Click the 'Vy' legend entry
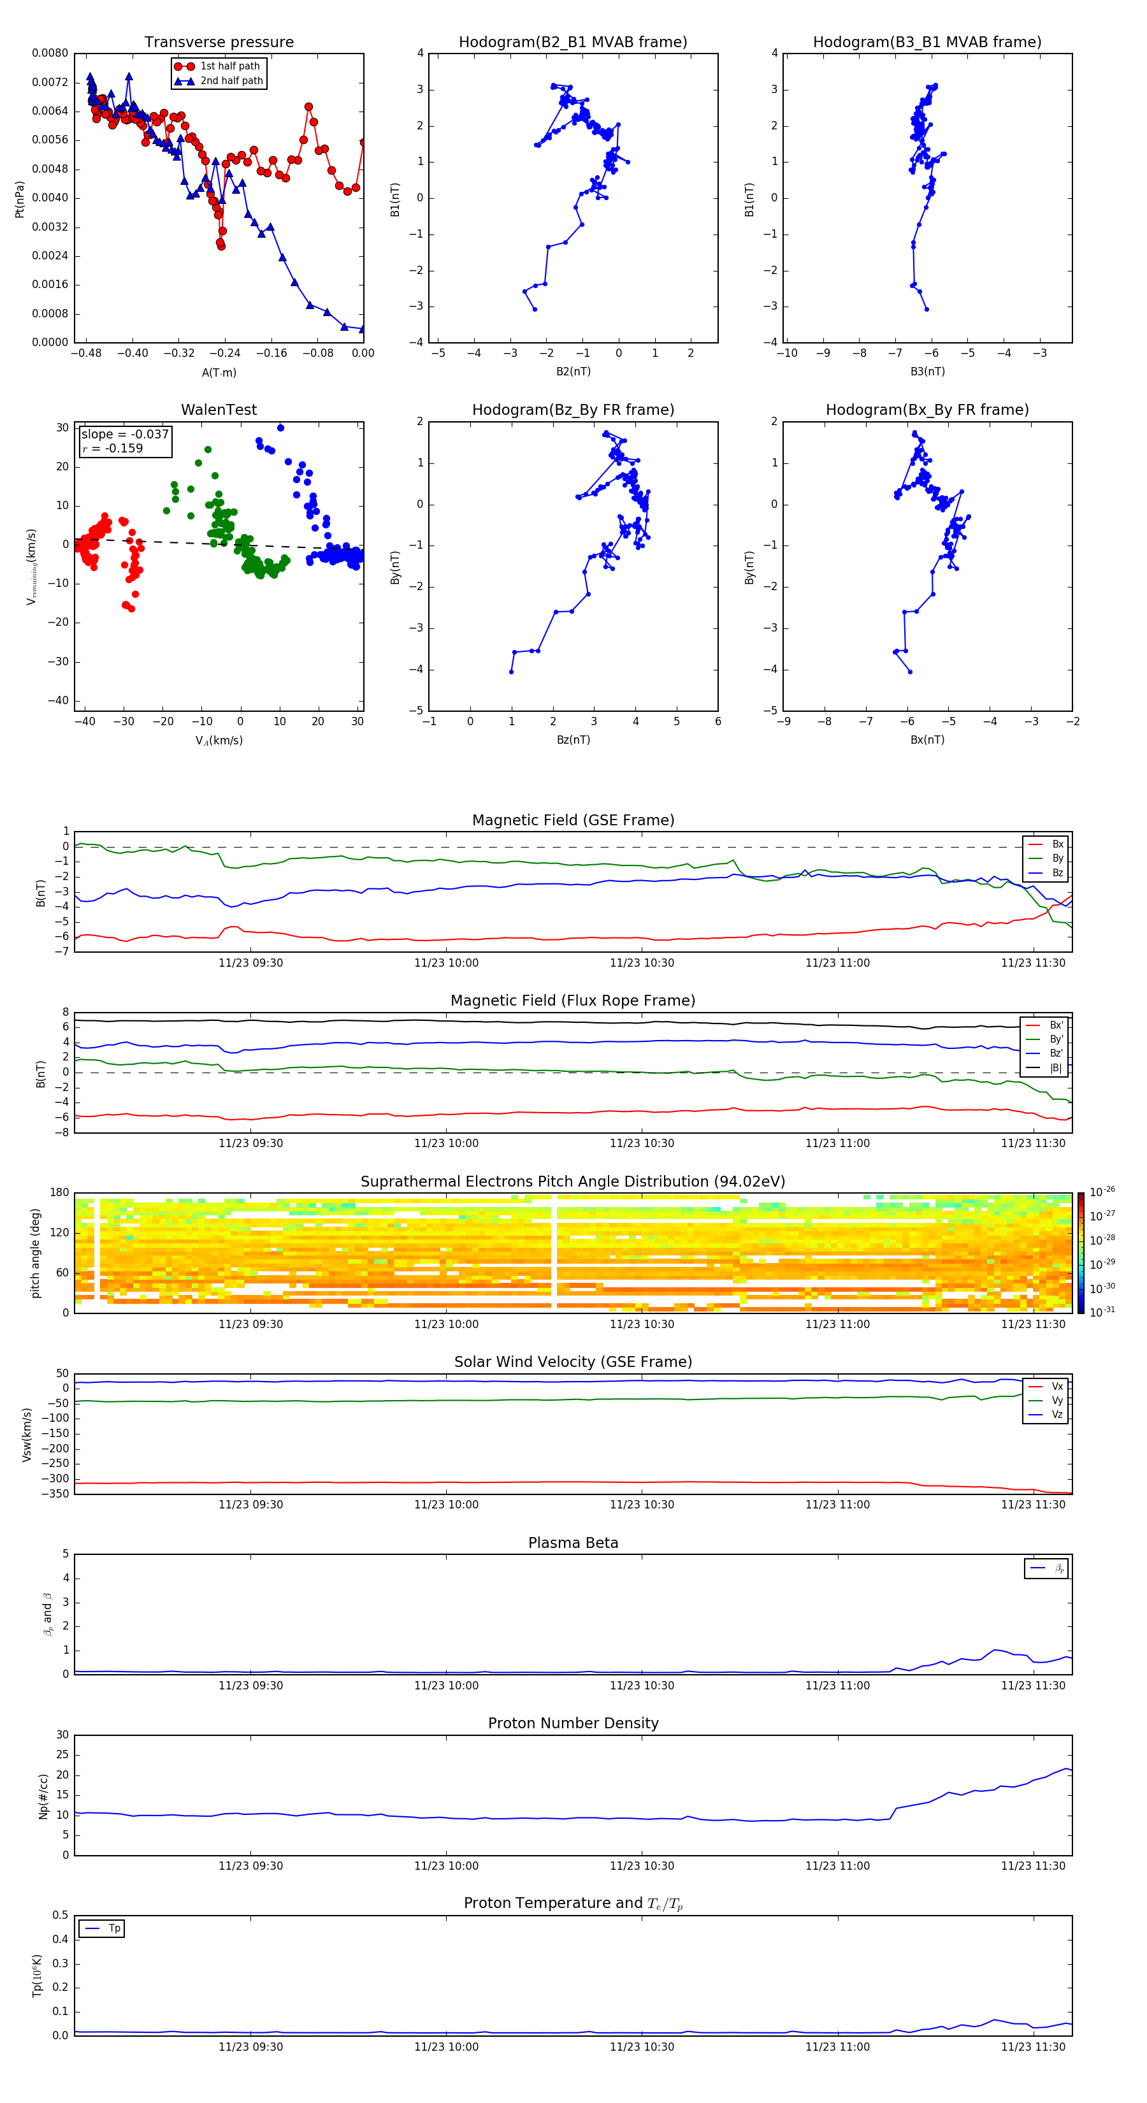The image size is (1147, 2103). [1046, 1400]
